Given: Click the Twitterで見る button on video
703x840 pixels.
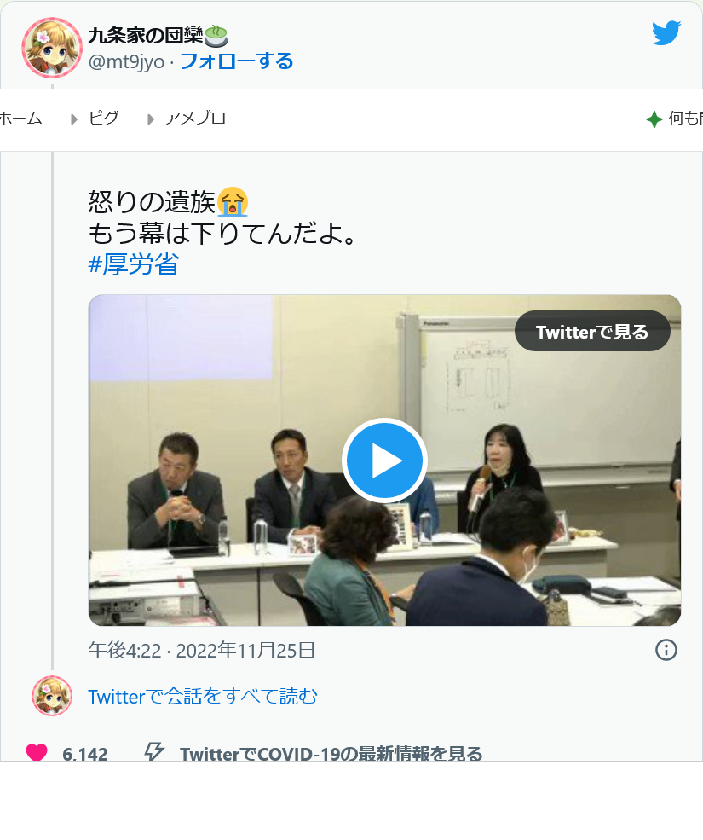Looking at the screenshot, I should point(592,331).
